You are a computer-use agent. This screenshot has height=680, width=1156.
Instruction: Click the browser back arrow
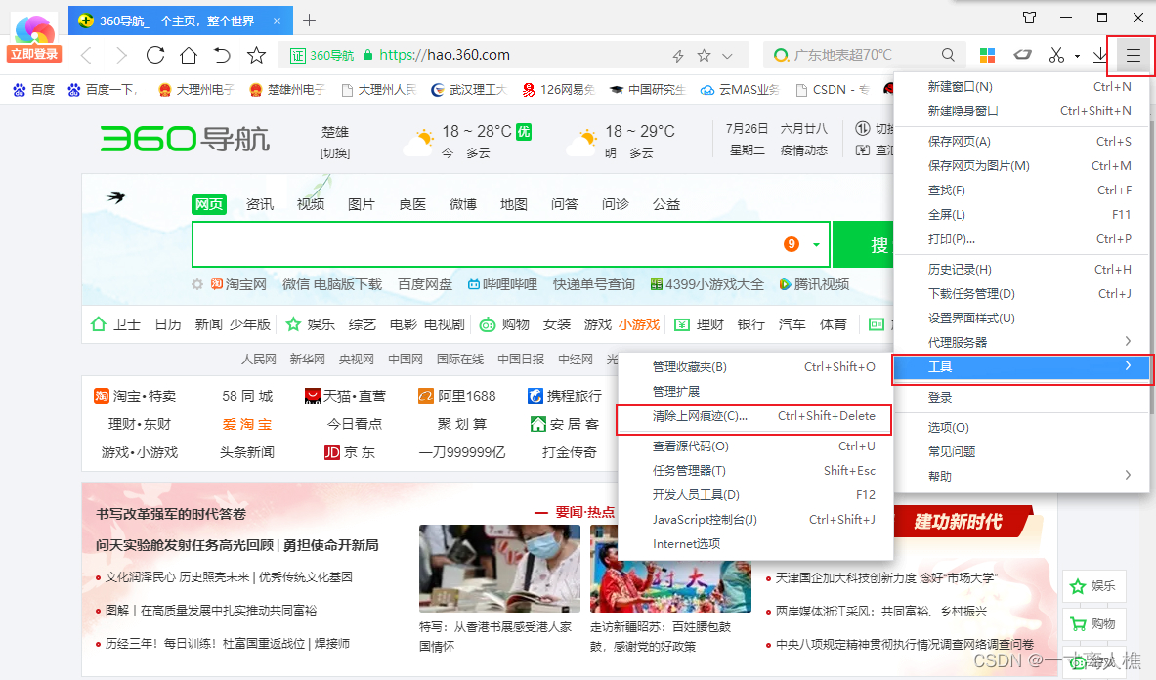click(x=87, y=55)
